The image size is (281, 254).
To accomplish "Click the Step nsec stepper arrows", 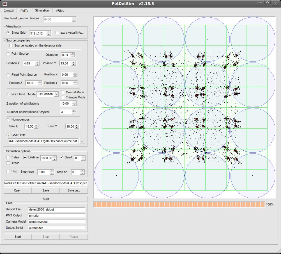I will pyautogui.click(x=52, y=172).
